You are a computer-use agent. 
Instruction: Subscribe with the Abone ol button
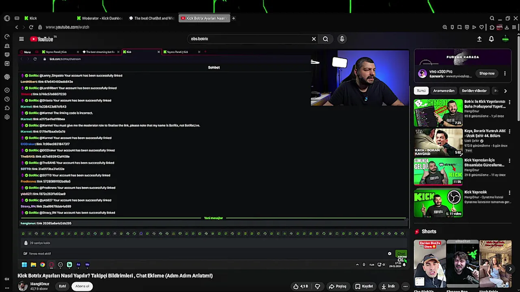[82, 286]
